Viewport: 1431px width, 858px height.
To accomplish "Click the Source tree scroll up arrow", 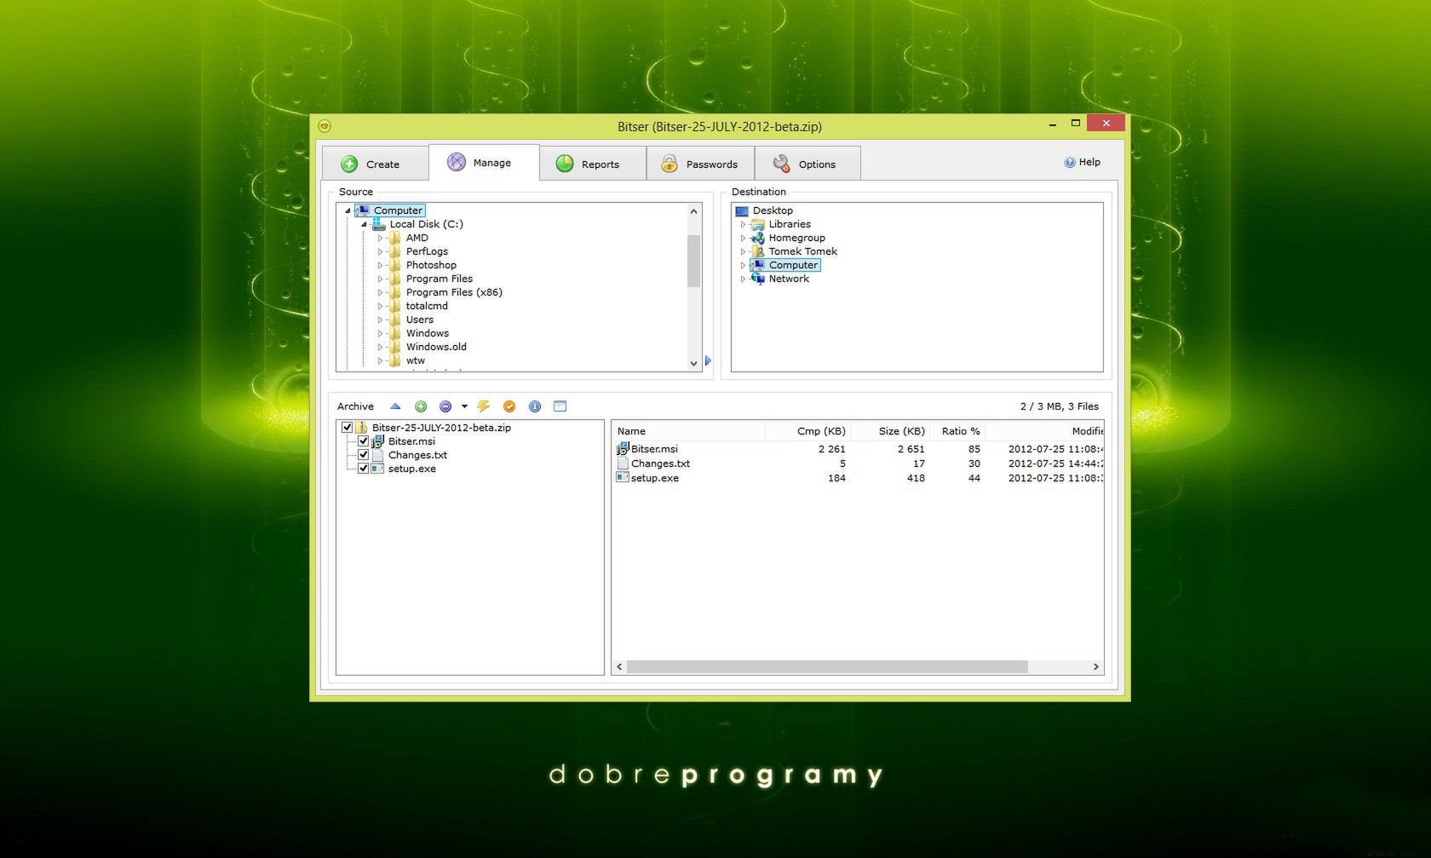I will tap(693, 211).
